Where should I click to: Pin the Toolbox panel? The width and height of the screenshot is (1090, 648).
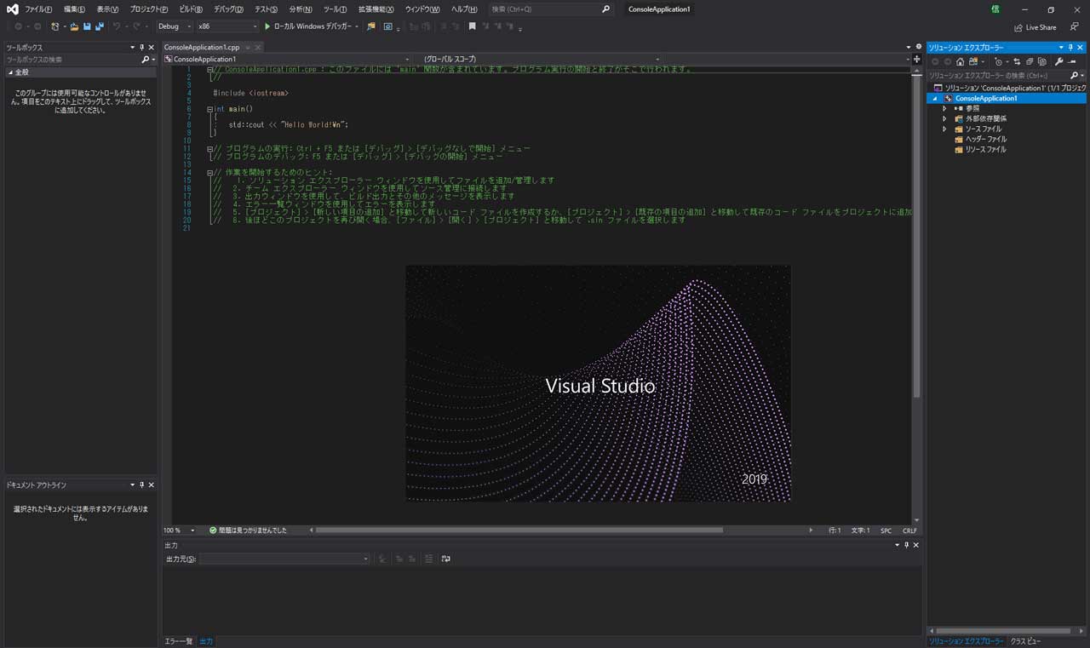click(x=141, y=47)
